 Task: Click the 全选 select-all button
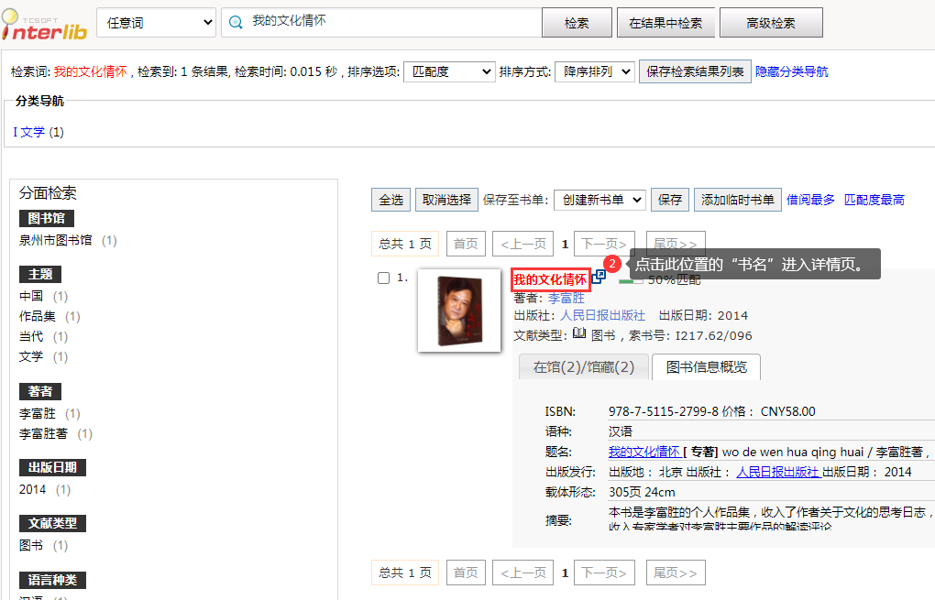coord(390,200)
